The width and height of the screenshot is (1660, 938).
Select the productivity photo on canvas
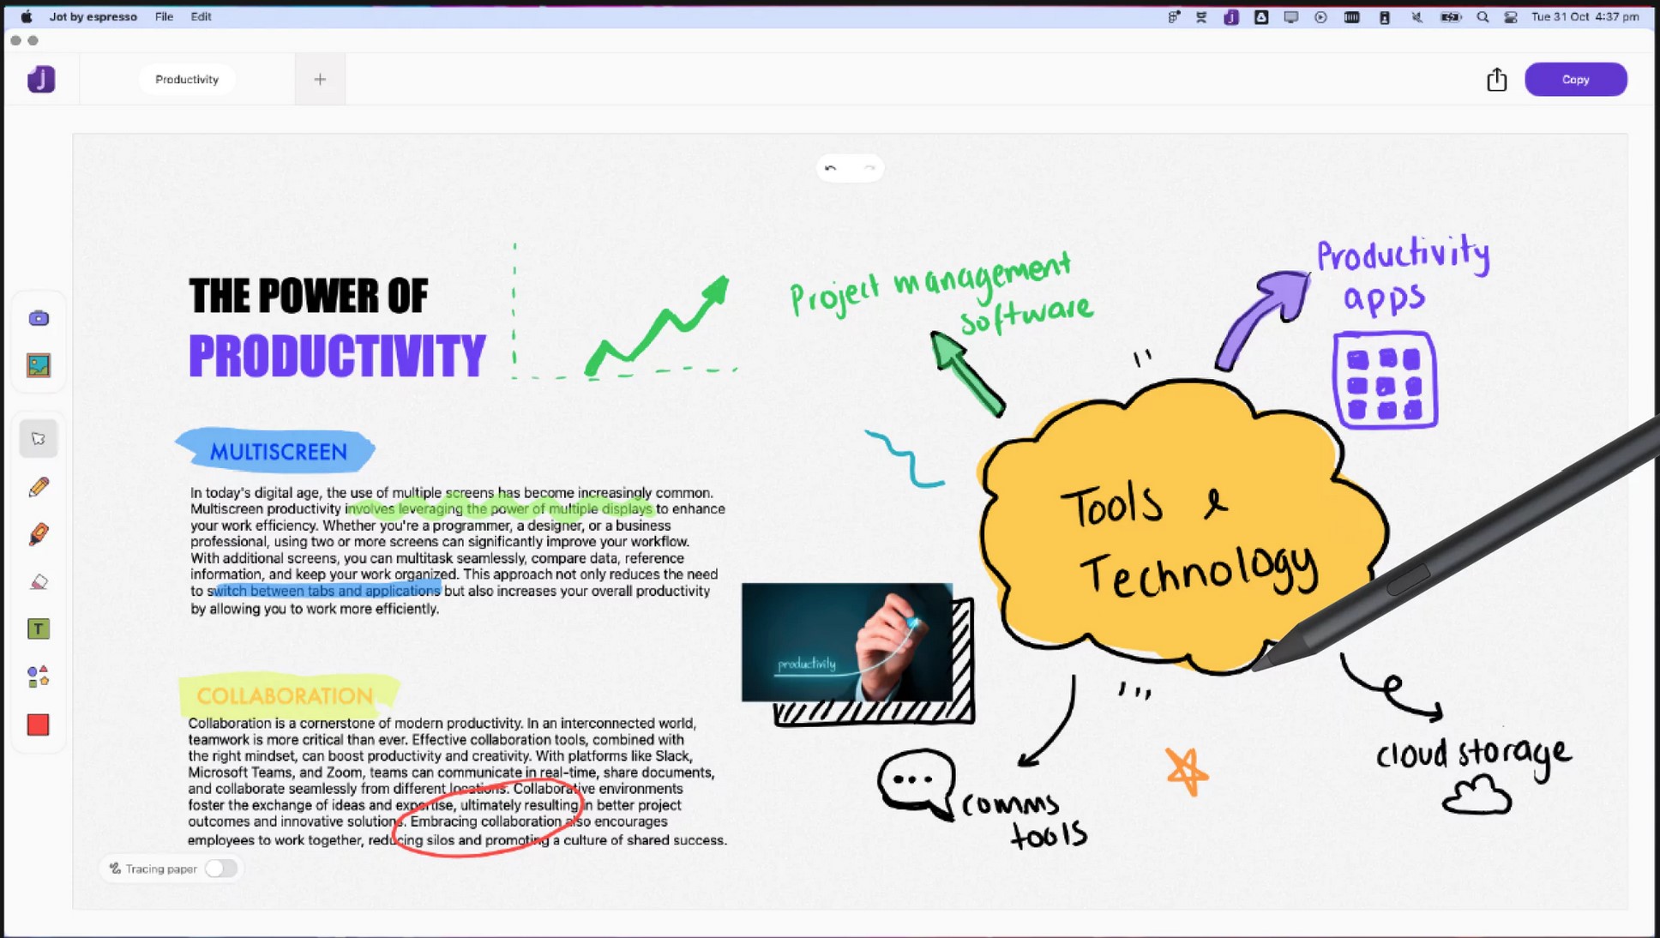846,642
